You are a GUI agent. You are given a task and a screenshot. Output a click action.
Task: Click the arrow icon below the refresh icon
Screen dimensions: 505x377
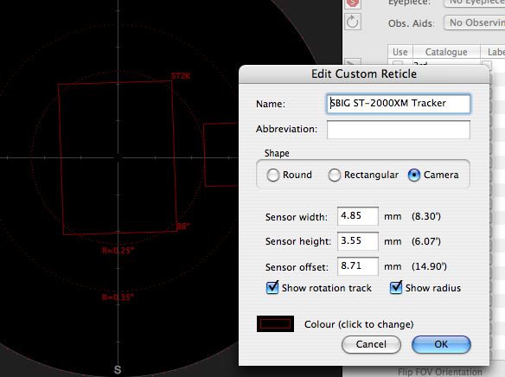pyautogui.click(x=352, y=61)
